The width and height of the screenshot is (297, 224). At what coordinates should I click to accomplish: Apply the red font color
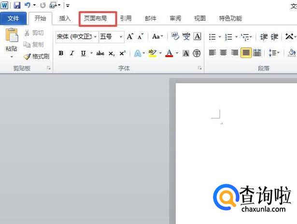pos(169,53)
